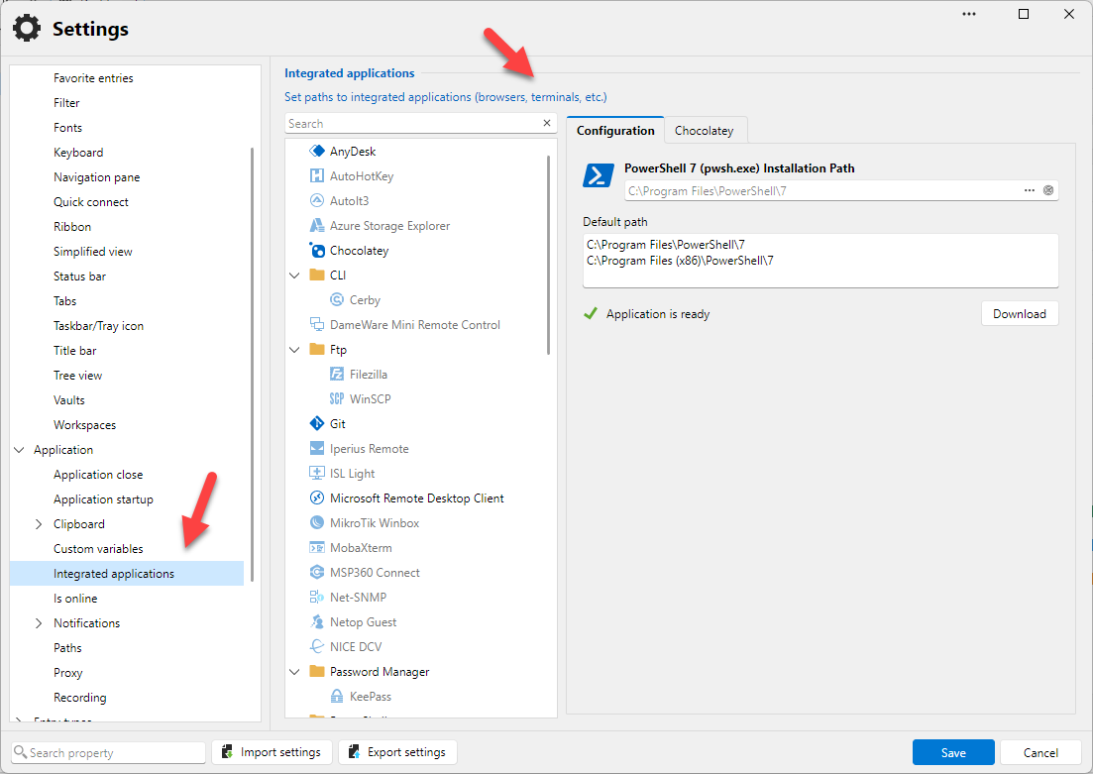Select the Cerby icon under CLI
Viewport: 1093px width, 774px height.
[x=337, y=300]
